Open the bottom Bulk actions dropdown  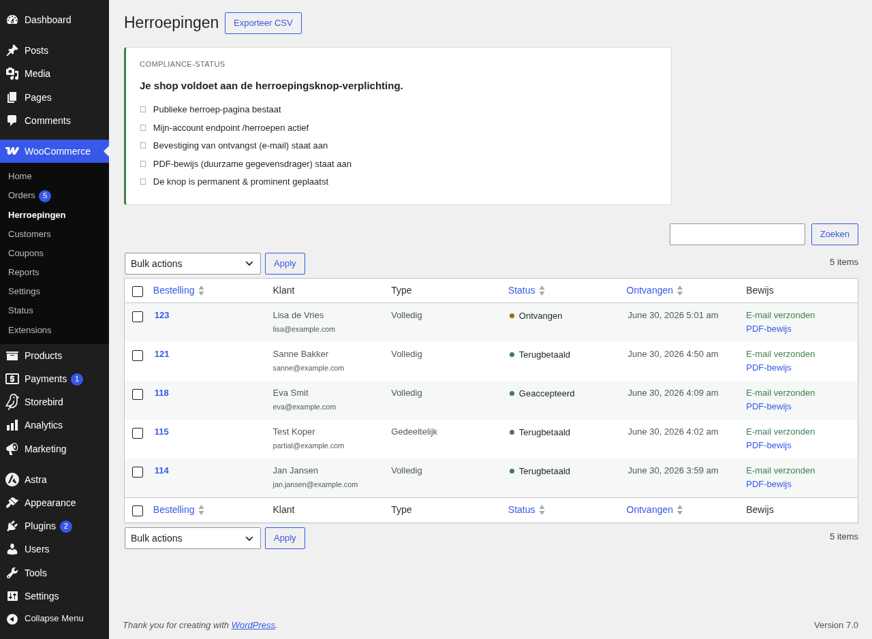pos(193,538)
